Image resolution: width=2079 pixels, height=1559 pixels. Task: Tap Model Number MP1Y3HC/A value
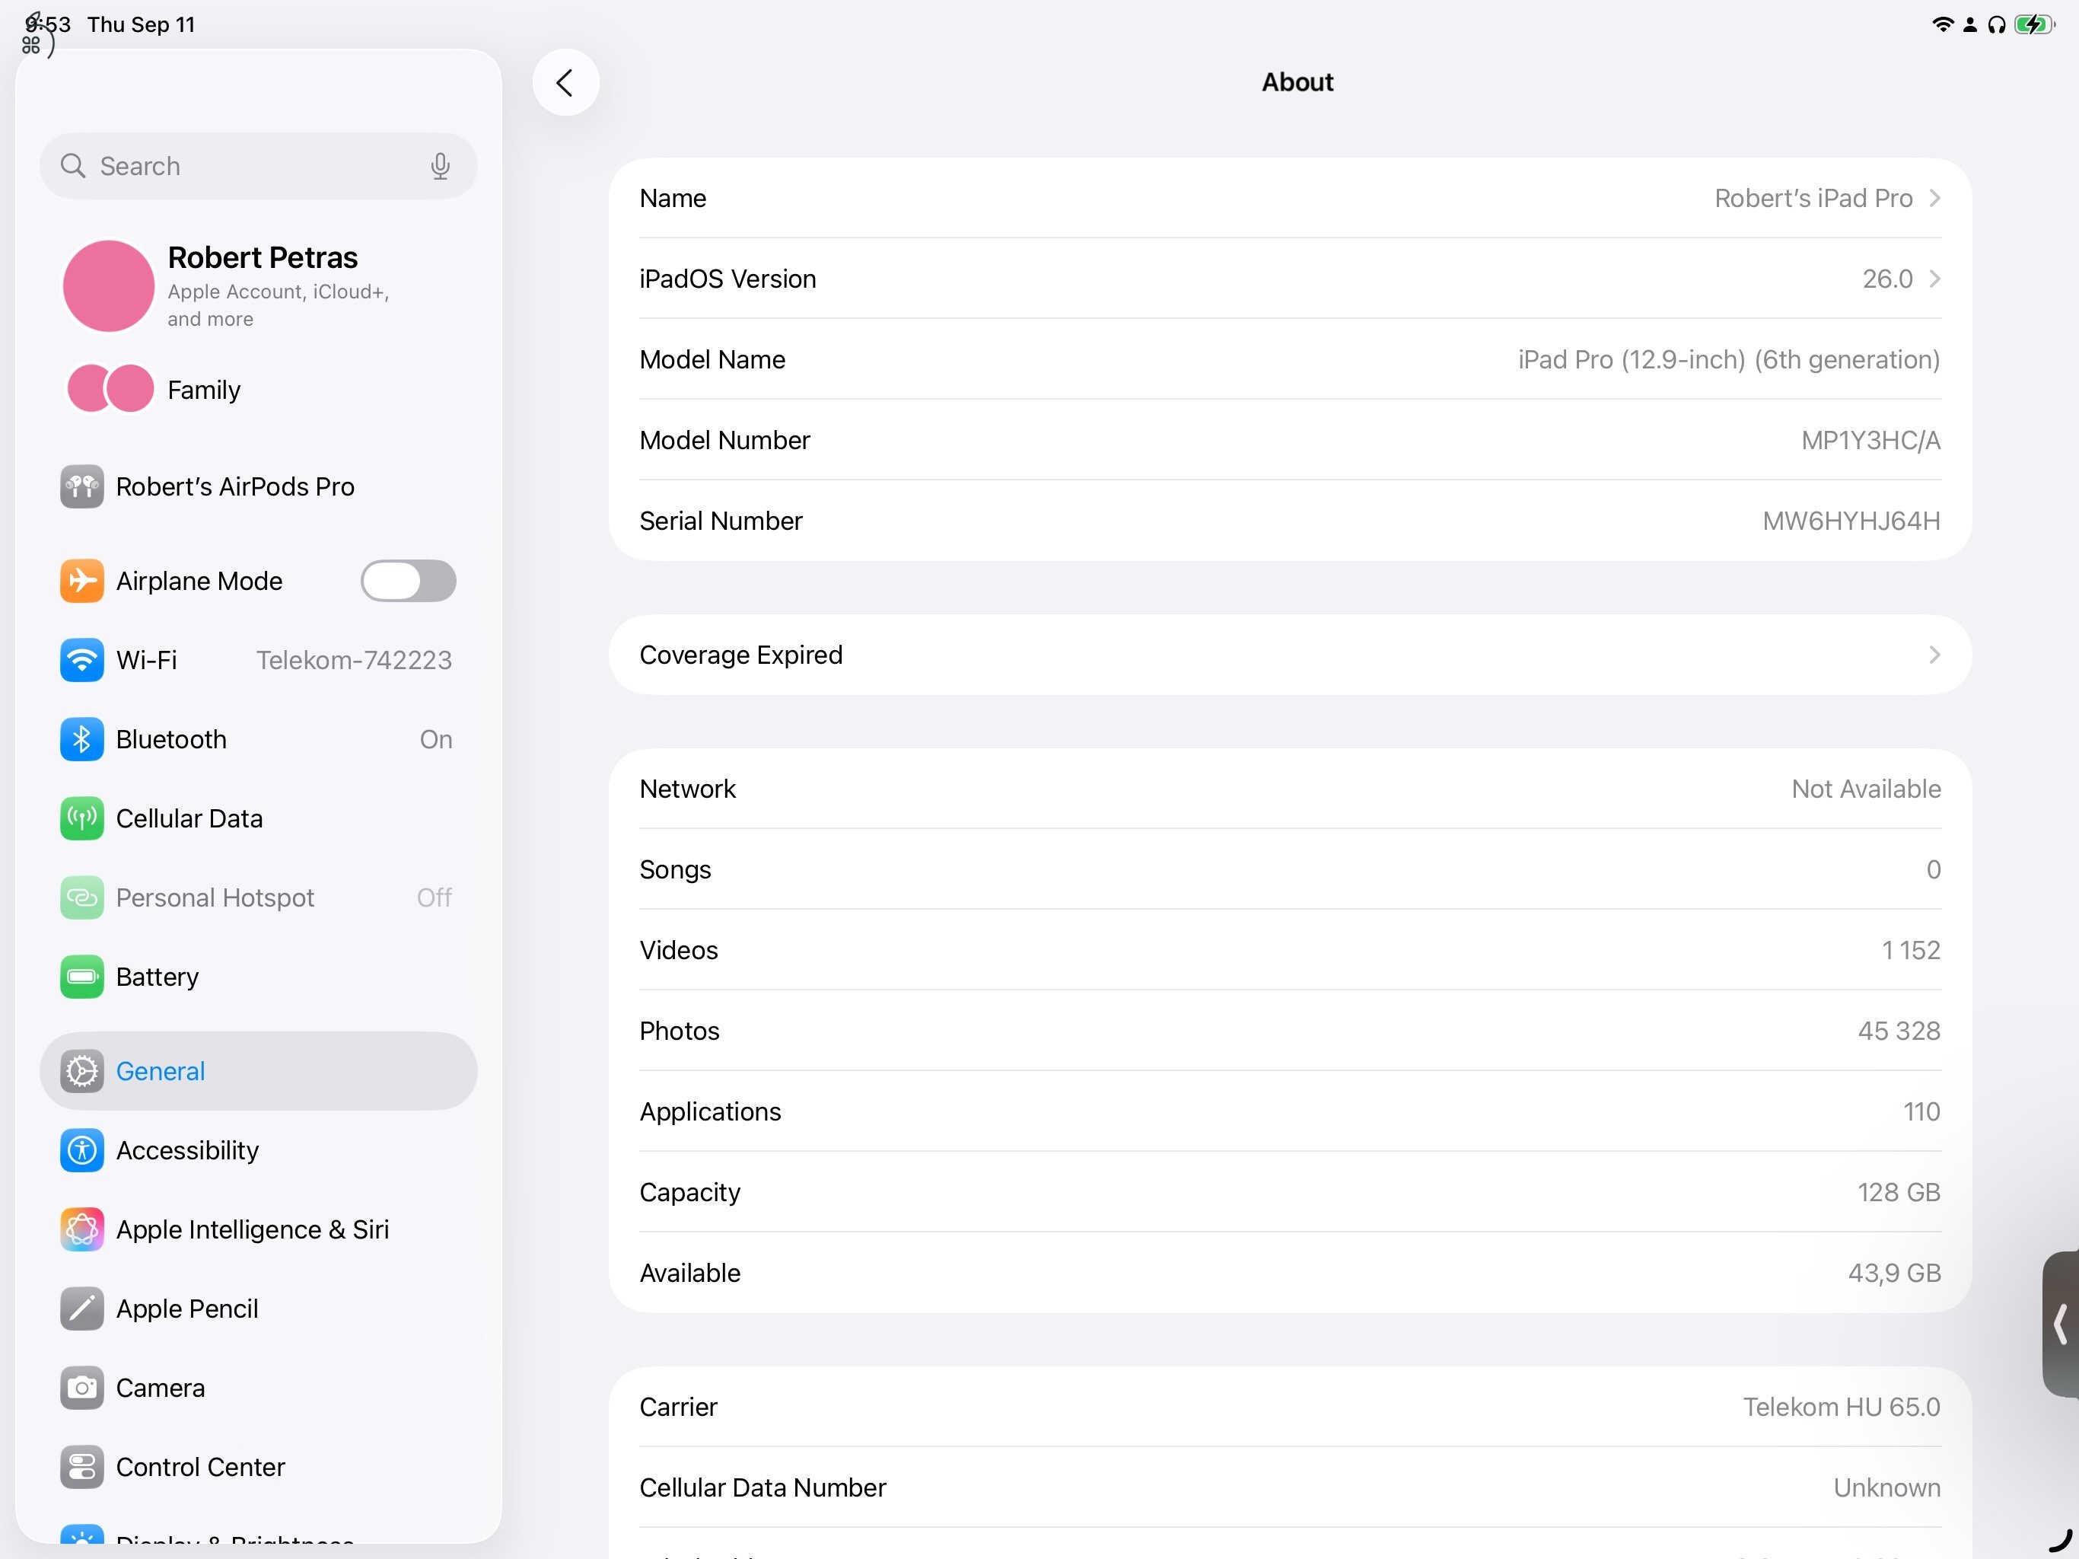coord(1870,441)
